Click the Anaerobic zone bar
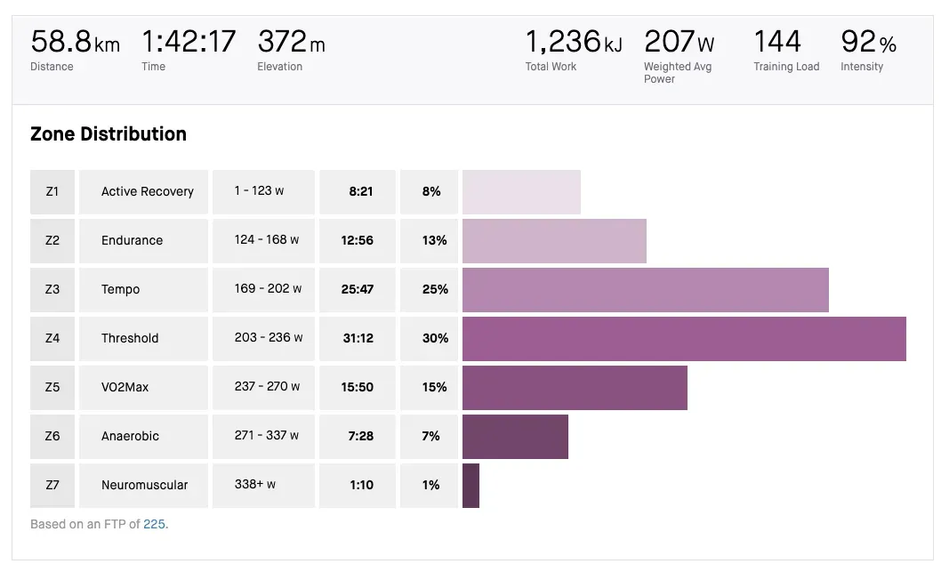Image resolution: width=949 pixels, height=580 pixels. (515, 436)
